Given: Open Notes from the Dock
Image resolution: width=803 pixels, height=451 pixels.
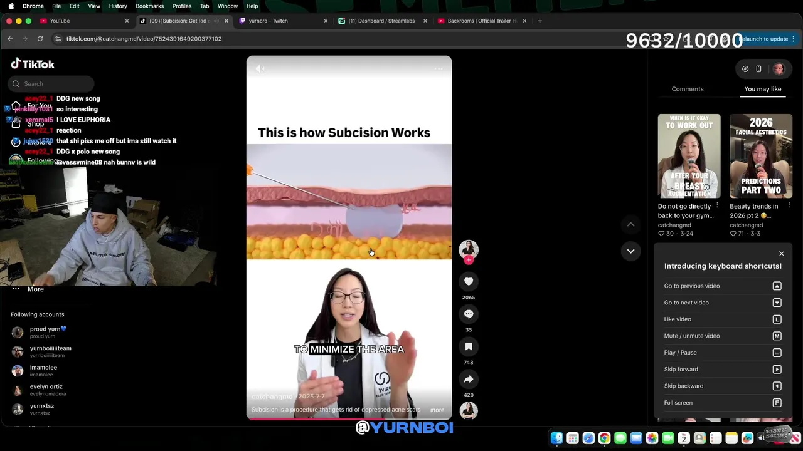Looking at the screenshot, I should pos(731,438).
